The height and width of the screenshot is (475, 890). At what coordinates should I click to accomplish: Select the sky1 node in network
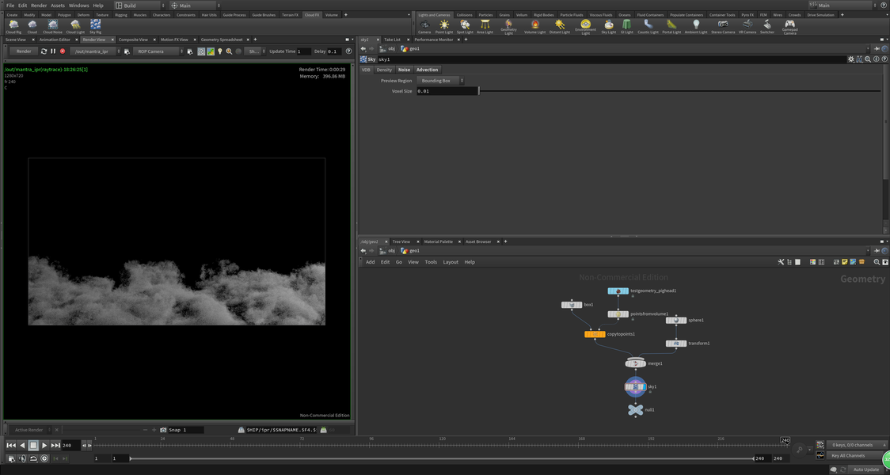tap(635, 387)
